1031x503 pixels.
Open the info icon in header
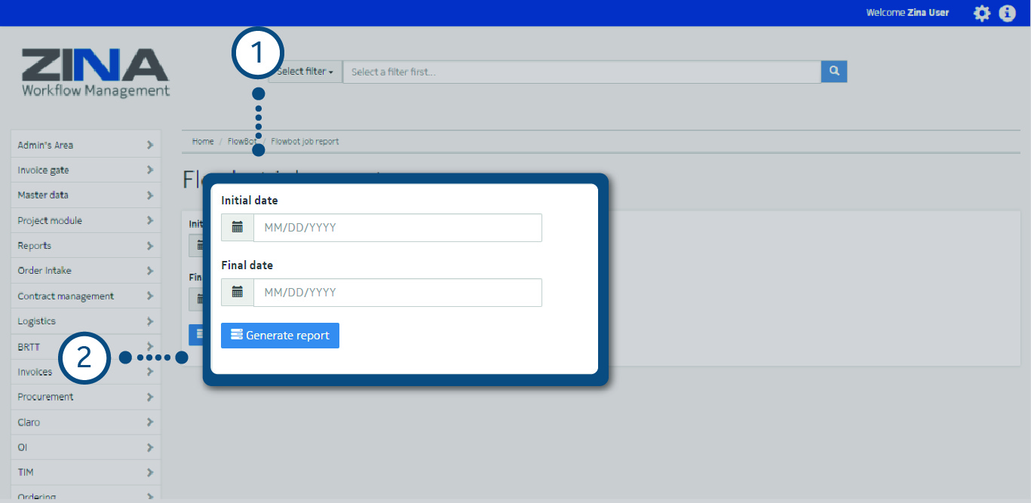tap(1008, 14)
